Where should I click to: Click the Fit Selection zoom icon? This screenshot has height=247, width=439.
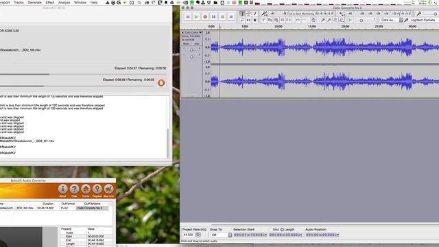[x=335, y=20]
